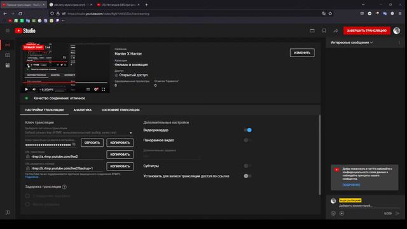Open the additional delay dropdown
The width and height of the screenshot is (407, 229).
[172, 156]
